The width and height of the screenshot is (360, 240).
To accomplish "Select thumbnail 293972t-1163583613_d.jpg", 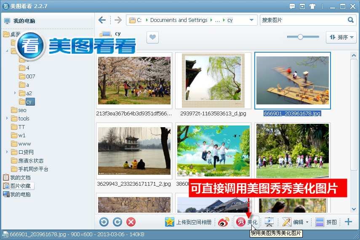I will [213, 80].
